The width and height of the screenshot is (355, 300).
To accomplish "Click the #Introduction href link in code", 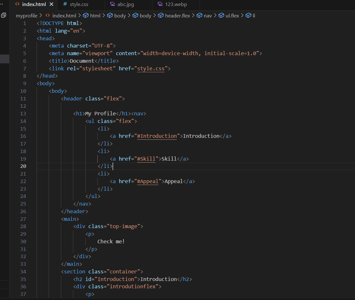I will [x=157, y=136].
